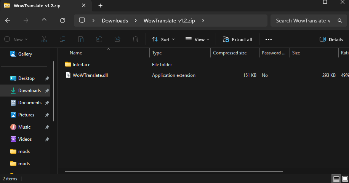The image size is (349, 183).
Task: Click the pin icon beside Pictures
Action: [47, 115]
